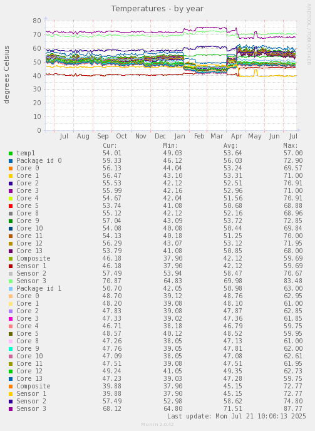Click the Core 0 max value 69.57
The image size is (315, 431).
[293, 169]
